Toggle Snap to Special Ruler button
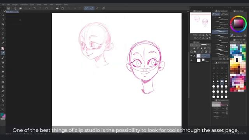The image size is (249, 140). (x=92, y=8)
